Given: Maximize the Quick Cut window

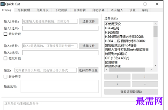Looking at the screenshot, I should click(145, 4).
